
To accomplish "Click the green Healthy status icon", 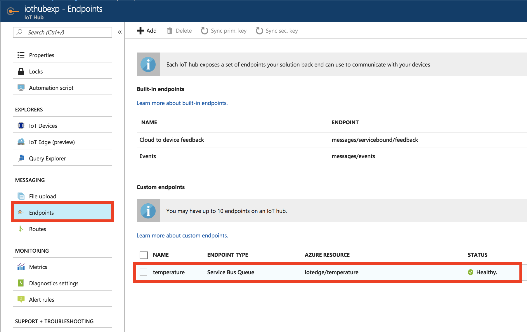I will click(471, 272).
